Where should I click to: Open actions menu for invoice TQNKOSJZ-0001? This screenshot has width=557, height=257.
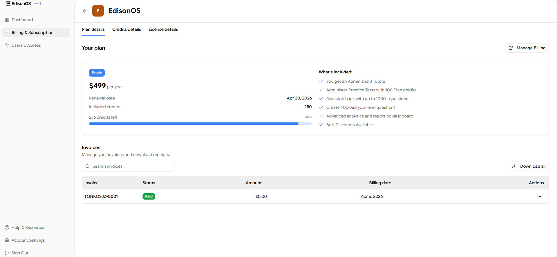click(539, 196)
